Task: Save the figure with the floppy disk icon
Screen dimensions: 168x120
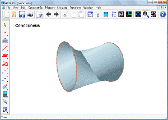Action: coord(22,15)
